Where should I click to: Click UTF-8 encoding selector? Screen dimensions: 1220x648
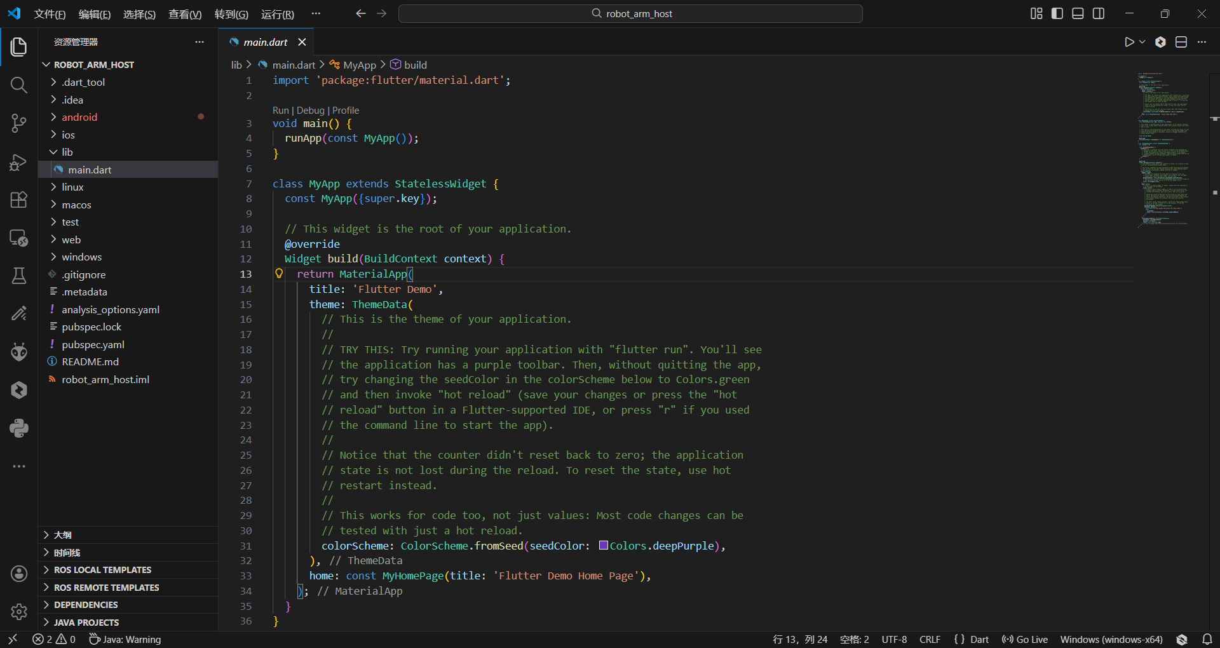(x=894, y=639)
